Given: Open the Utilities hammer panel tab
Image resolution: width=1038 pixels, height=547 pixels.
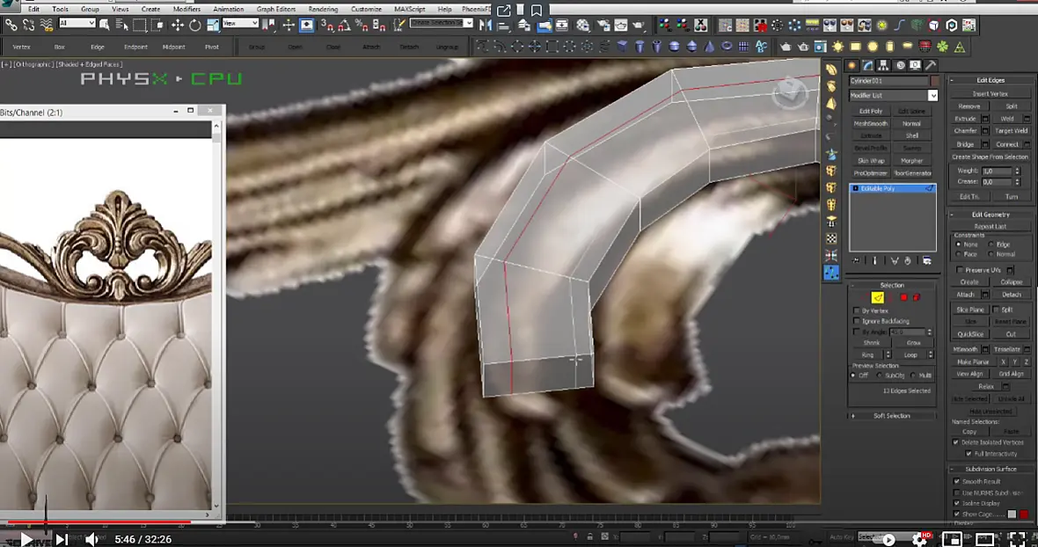Looking at the screenshot, I should pyautogui.click(x=930, y=65).
